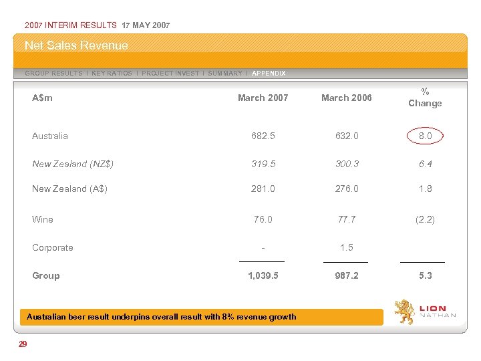Viewport: 481px width, 361px height.
Task: Click the New Zealand (A$) row label
Action: (x=69, y=189)
